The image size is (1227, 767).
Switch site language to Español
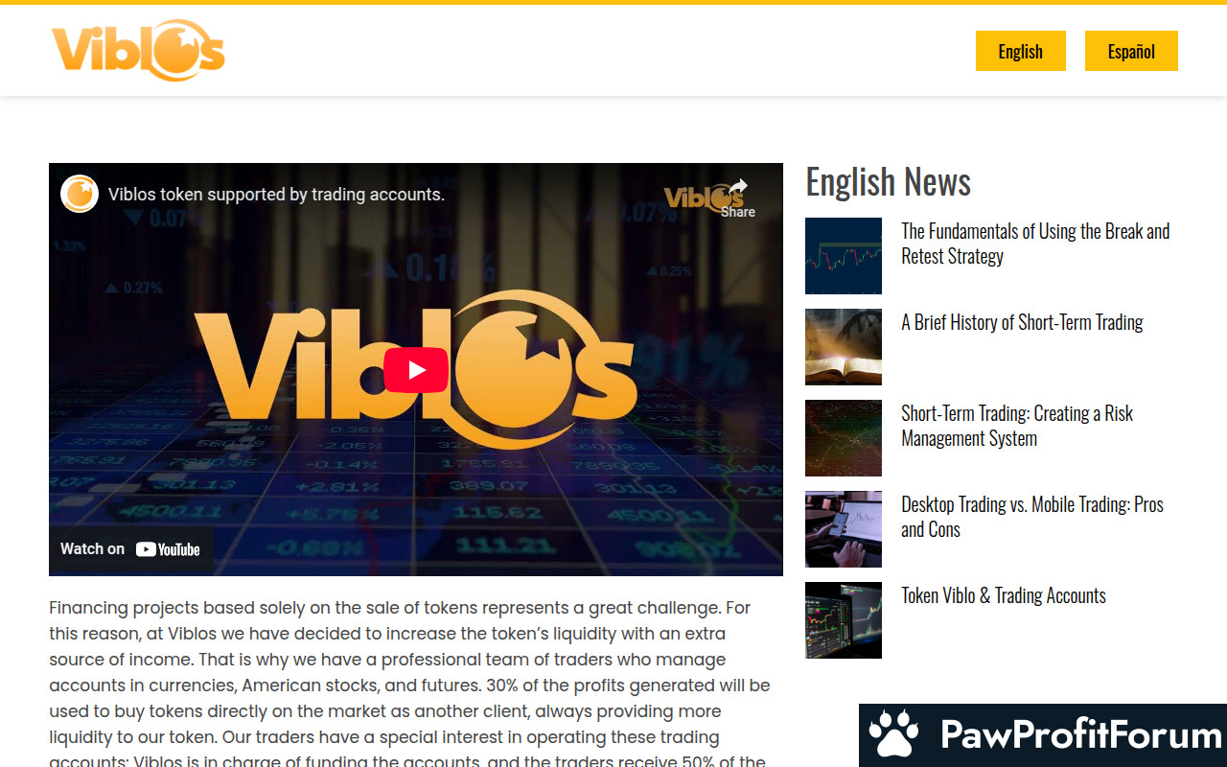coord(1131,51)
